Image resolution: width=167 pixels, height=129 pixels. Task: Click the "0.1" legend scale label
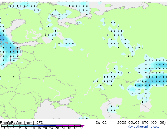click(3, 128)
